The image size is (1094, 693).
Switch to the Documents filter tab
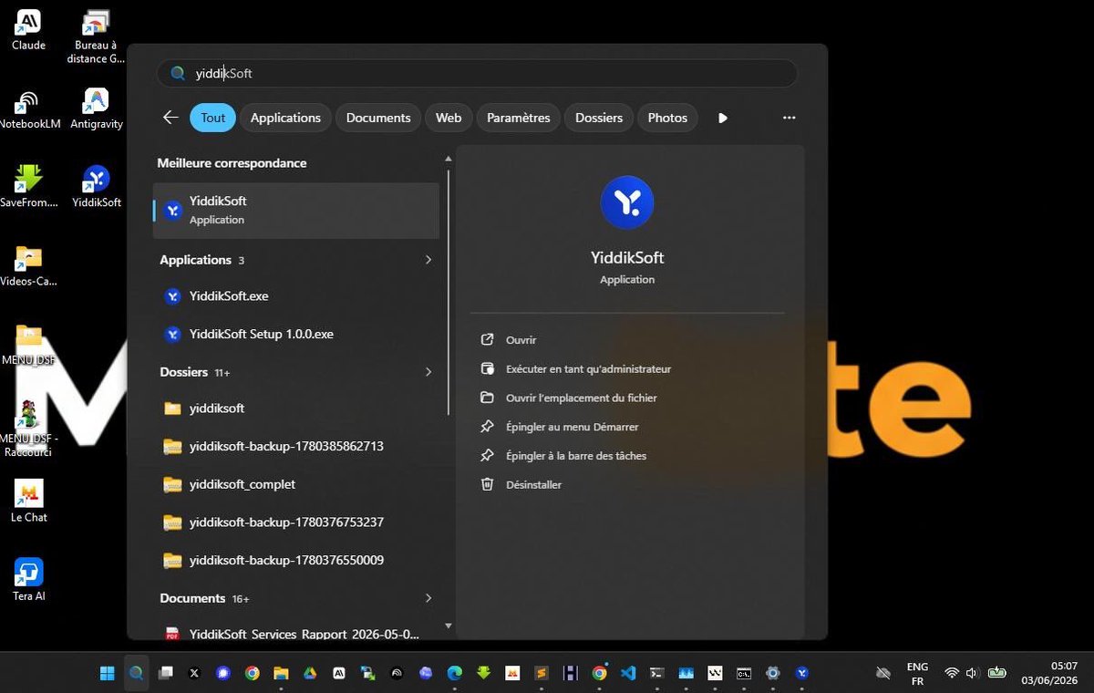(x=378, y=118)
